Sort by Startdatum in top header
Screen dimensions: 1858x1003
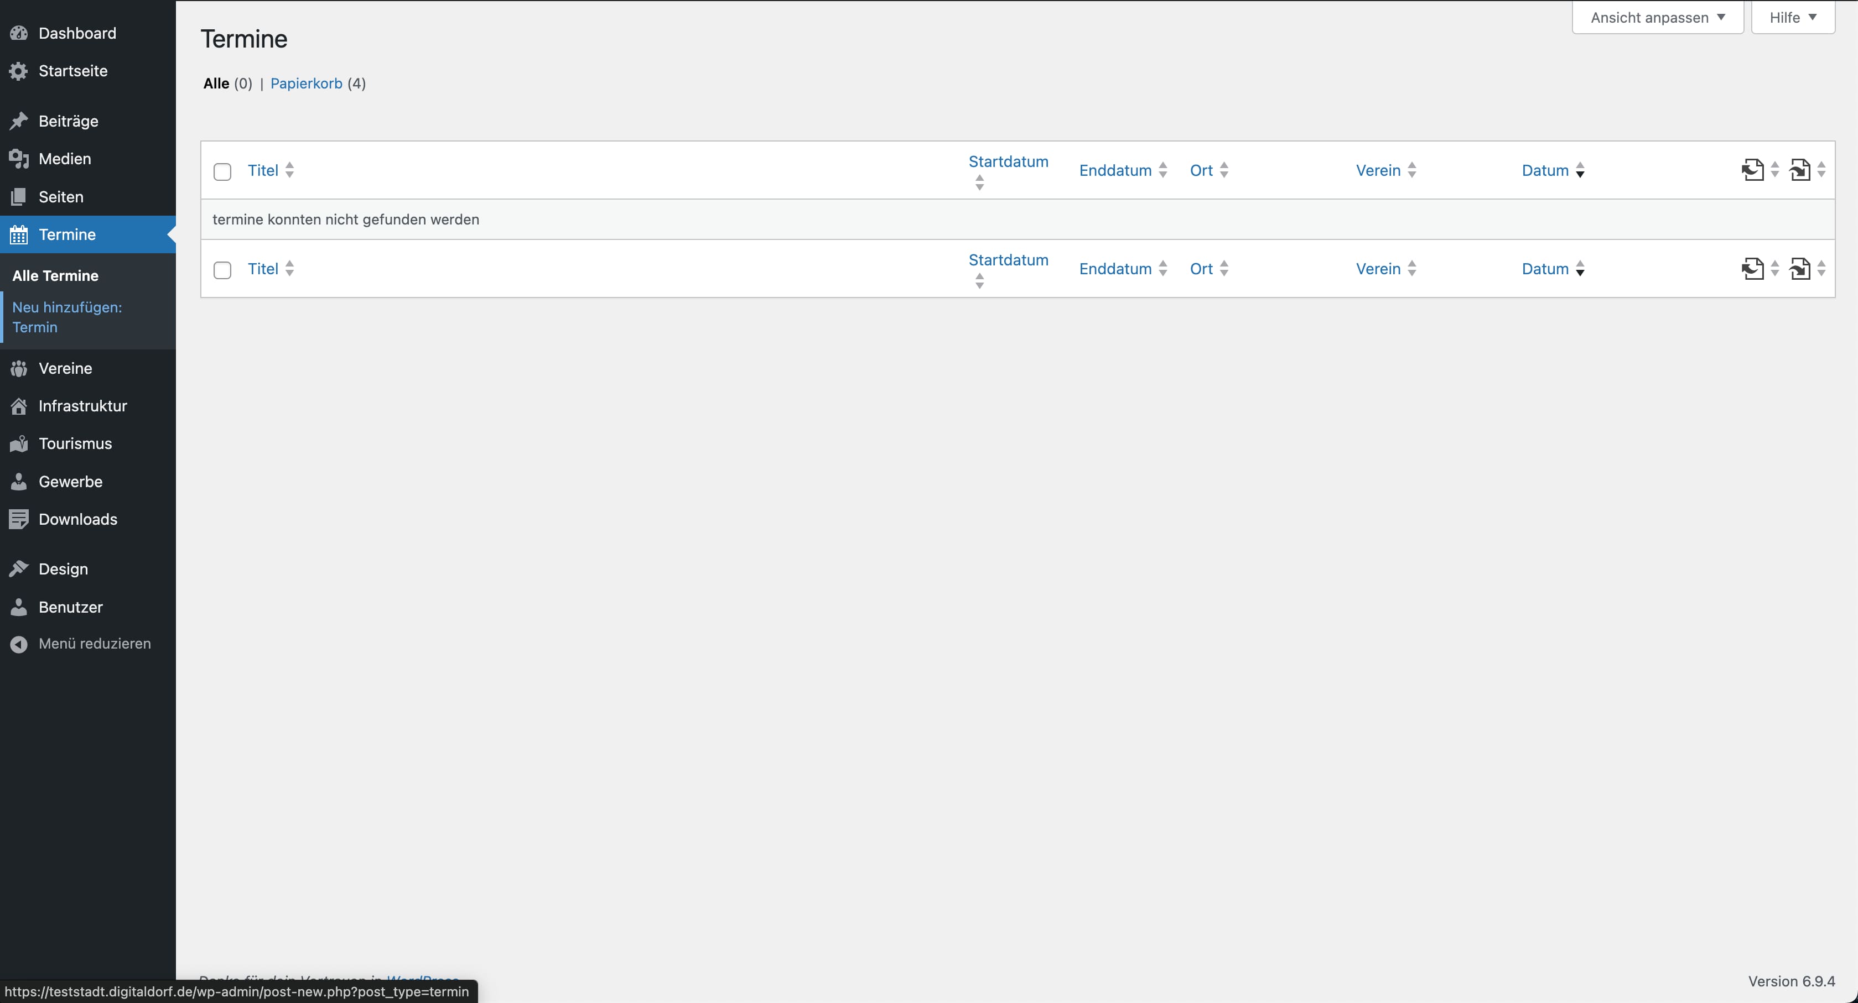(x=1008, y=161)
